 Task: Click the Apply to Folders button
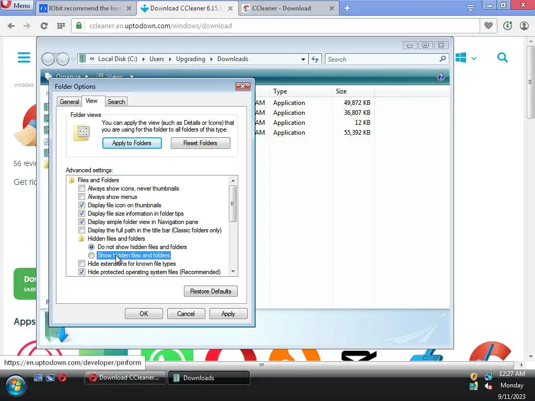tap(132, 143)
